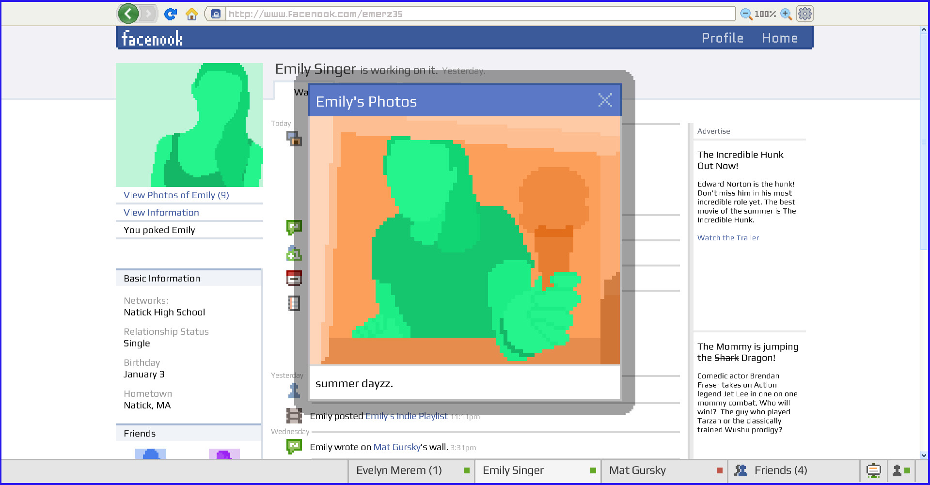Screen dimensions: 930x485
Task: Click View Photos of Emily (9) link
Action: coord(176,195)
